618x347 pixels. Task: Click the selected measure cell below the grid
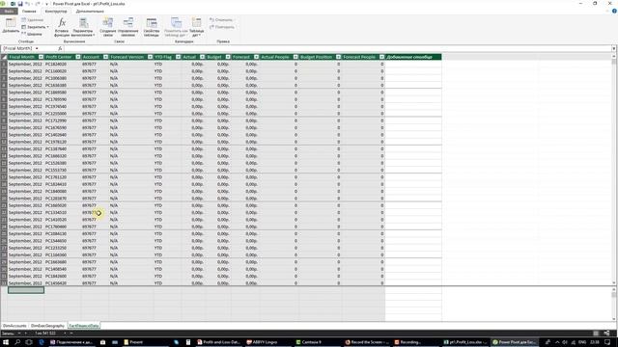coord(26,290)
